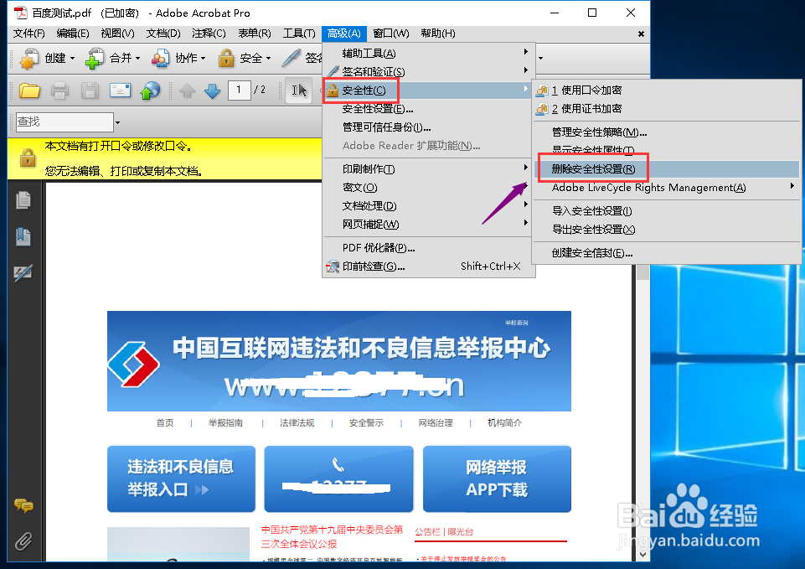Screen dimensions: 805x569
Task: Click icon beside 使用证书加密
Action: [542, 109]
